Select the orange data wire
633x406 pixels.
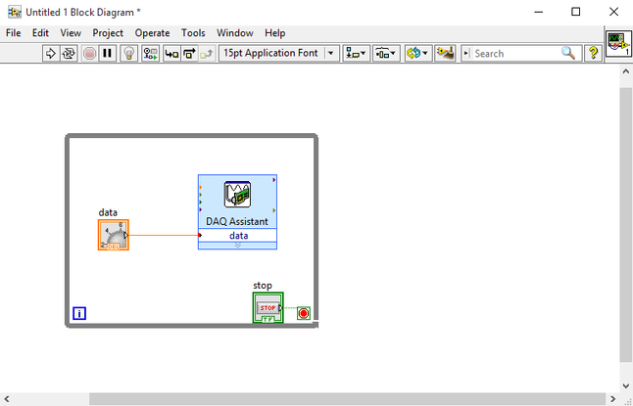(164, 235)
